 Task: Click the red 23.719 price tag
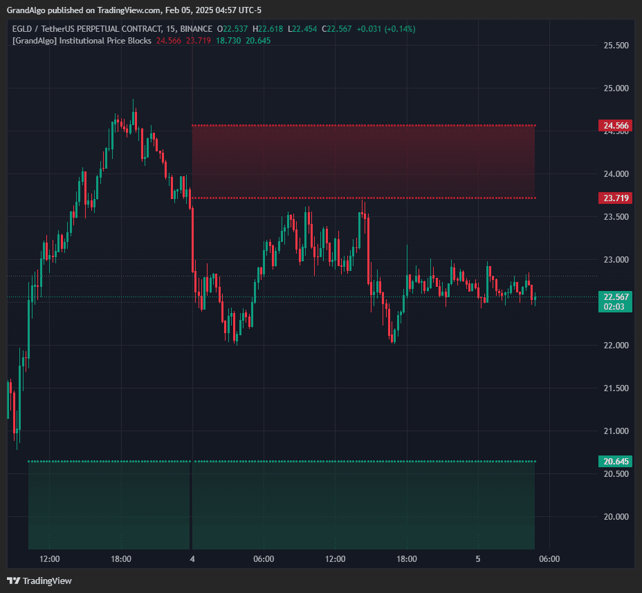614,198
